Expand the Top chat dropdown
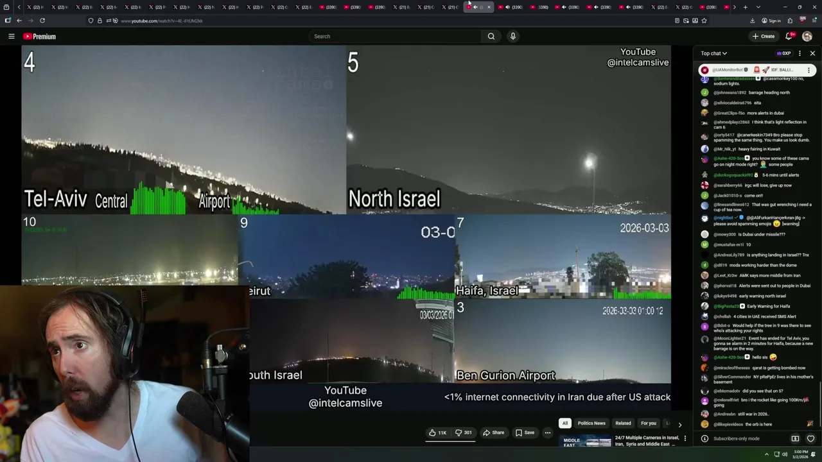The height and width of the screenshot is (462, 822). pos(713,53)
